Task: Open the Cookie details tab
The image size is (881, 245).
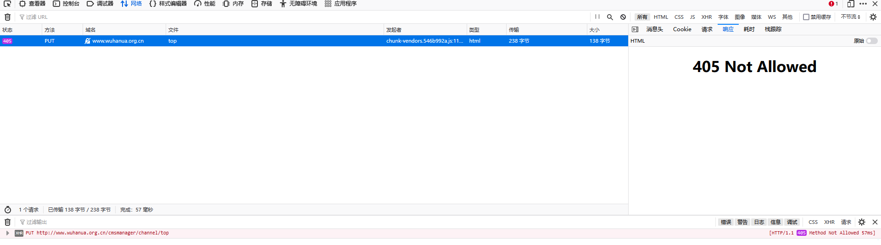Action: point(682,29)
